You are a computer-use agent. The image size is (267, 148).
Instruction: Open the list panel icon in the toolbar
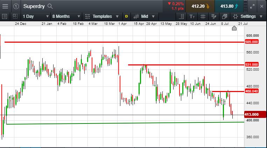pyautogui.click(x=5, y=16)
